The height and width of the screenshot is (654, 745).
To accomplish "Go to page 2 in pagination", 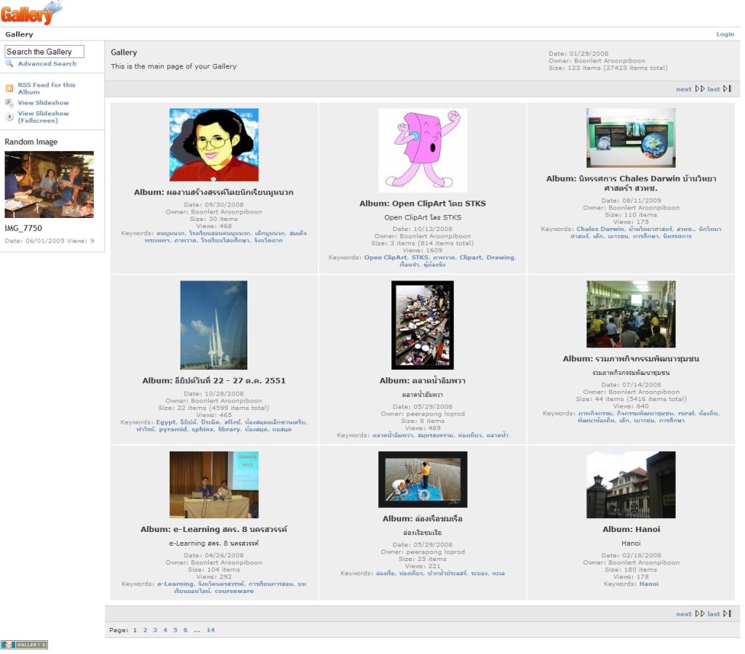I will click(145, 630).
